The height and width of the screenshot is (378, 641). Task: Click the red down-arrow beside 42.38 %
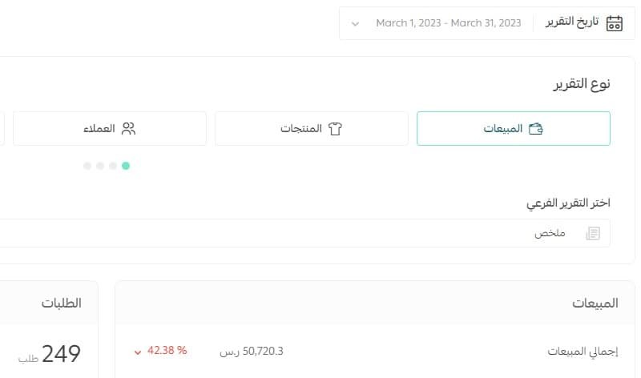click(138, 352)
